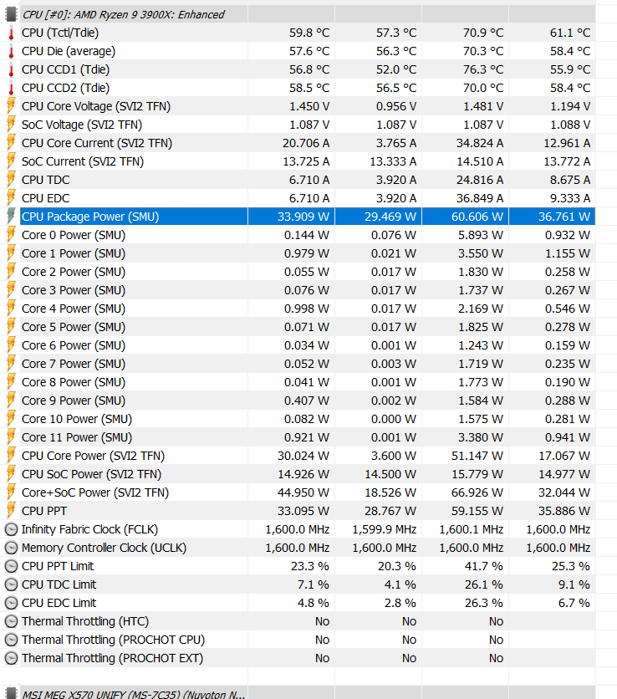Click the lightning icon for CPU Core Power (SVI2 TFN)
The image size is (617, 699).
[x=11, y=456]
